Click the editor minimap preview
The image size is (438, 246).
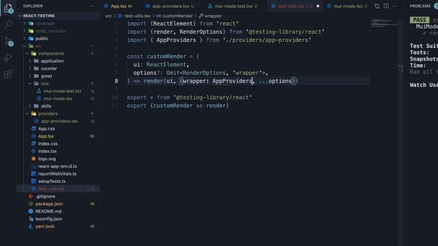pyautogui.click(x=384, y=23)
